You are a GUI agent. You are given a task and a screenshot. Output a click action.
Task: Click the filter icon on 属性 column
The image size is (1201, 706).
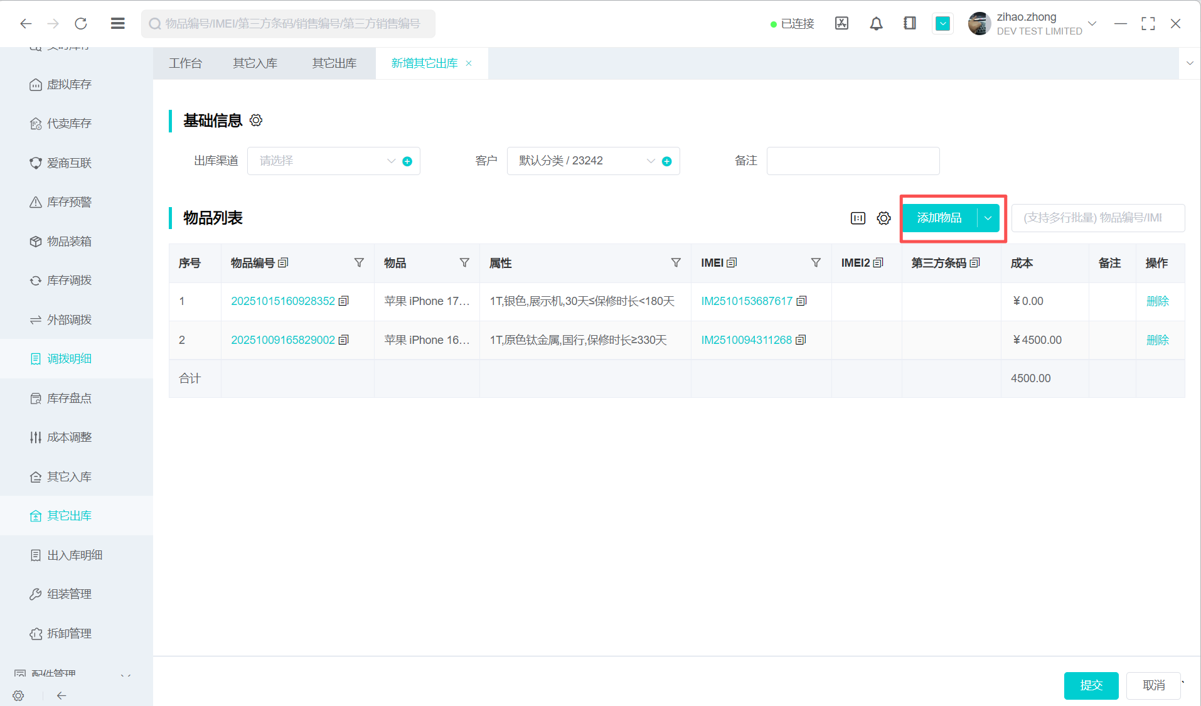(x=676, y=263)
